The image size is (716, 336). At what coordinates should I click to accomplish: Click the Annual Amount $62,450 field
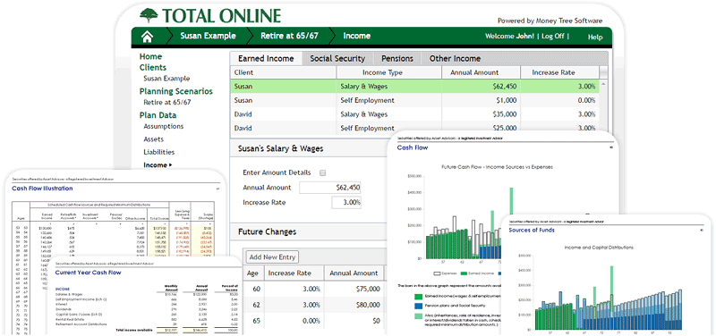330,188
